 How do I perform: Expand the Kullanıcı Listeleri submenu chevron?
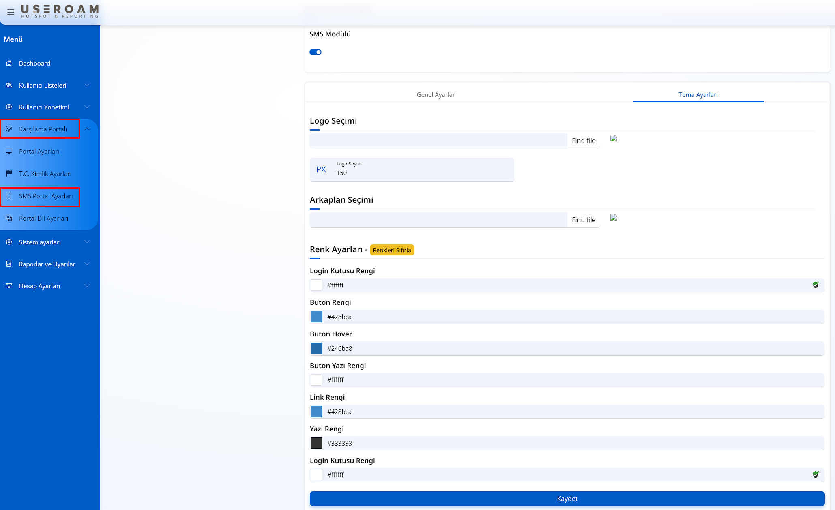(87, 85)
